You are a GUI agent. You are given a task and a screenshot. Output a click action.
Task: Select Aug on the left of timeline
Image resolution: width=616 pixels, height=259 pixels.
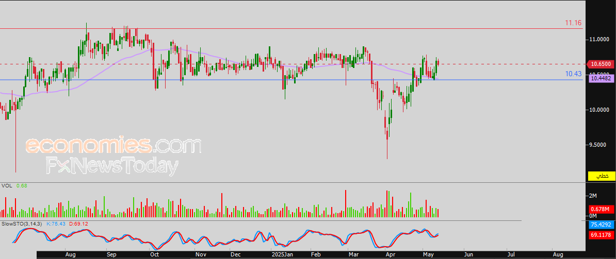coord(71,255)
